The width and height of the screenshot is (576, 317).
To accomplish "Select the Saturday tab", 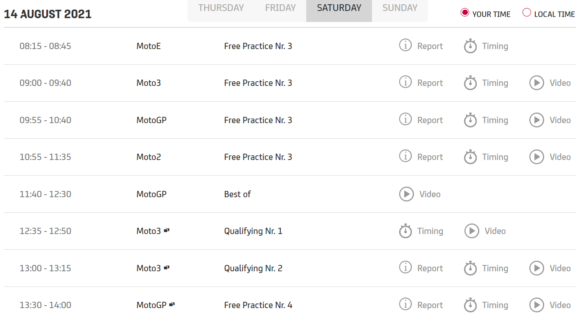I will [339, 8].
